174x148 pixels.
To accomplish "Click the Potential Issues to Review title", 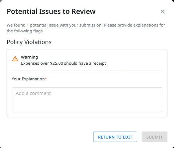I will 51,11.
